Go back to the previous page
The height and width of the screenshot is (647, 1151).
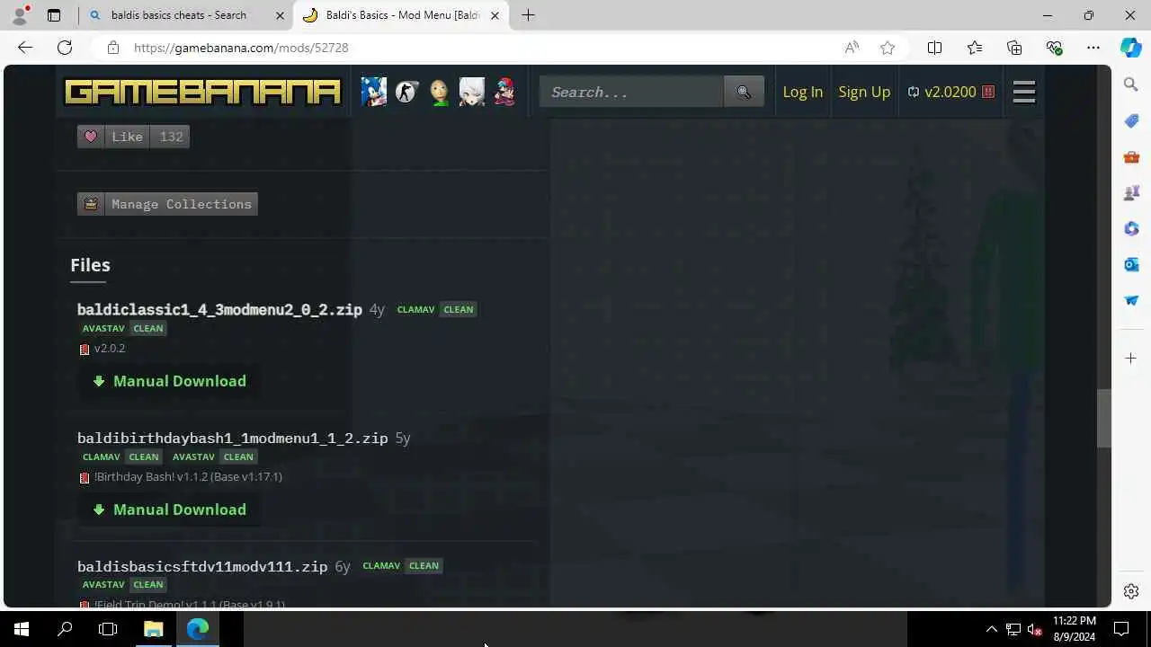coord(25,48)
